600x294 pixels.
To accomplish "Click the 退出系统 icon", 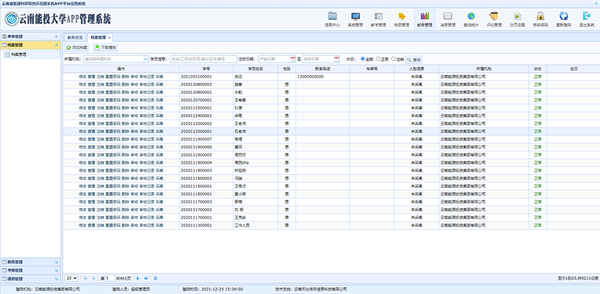I will 587,18.
